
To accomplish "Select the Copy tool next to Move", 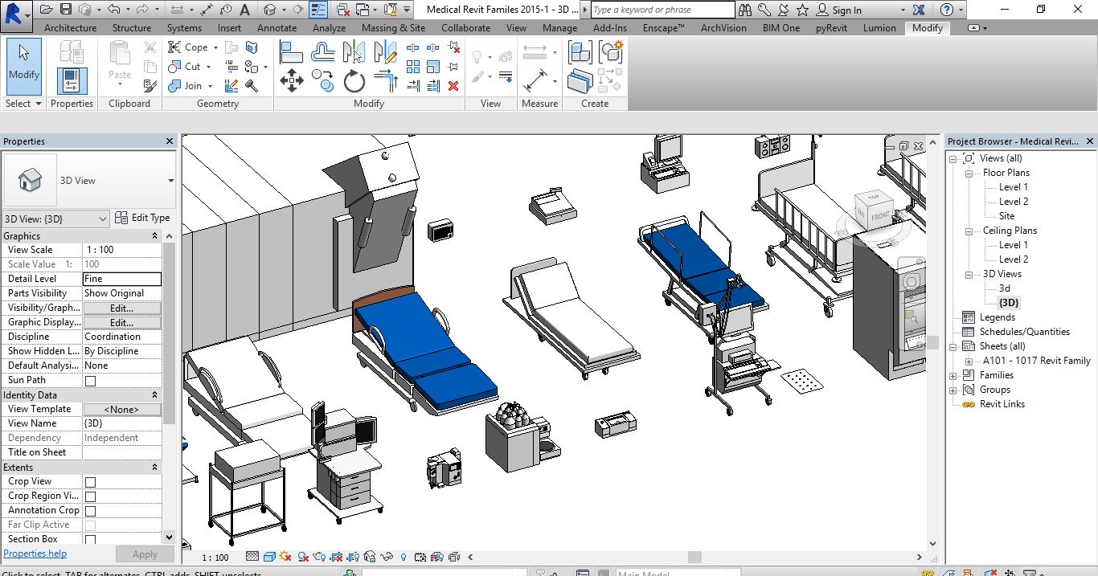I will (x=323, y=80).
